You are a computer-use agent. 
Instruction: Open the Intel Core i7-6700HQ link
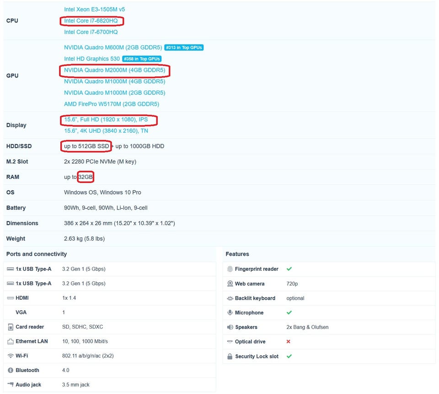pos(91,32)
